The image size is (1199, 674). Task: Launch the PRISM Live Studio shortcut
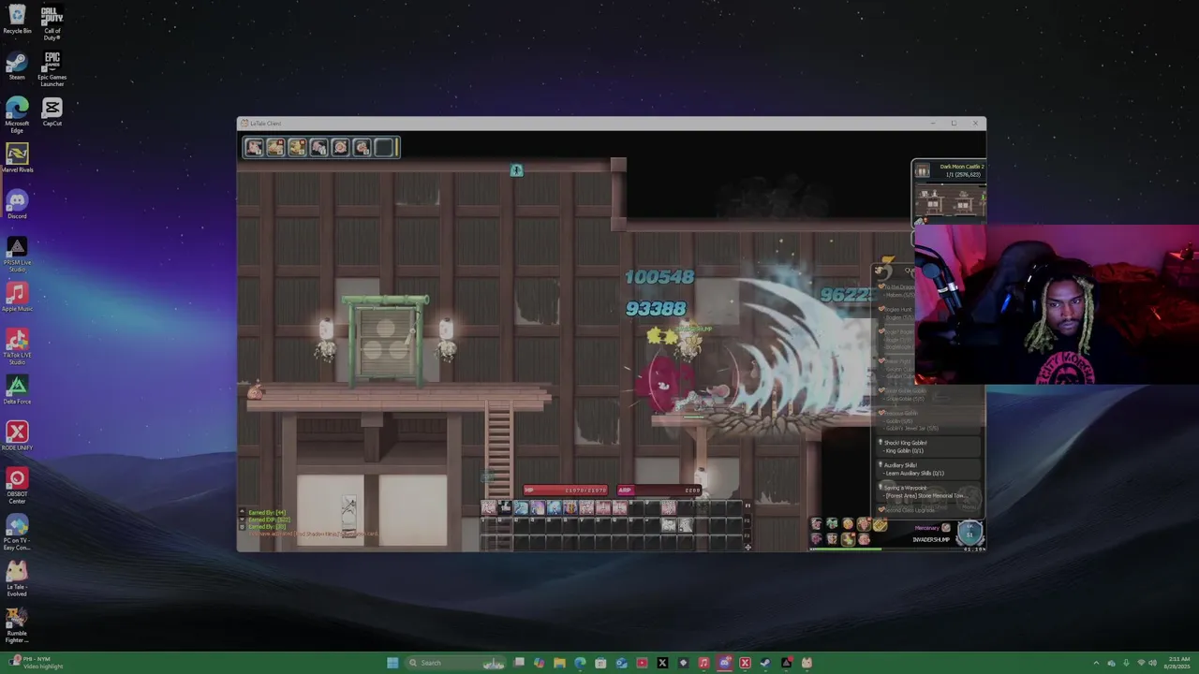point(17,254)
